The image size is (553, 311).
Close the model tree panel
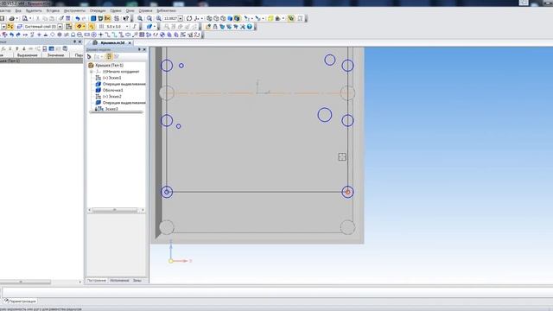[x=144, y=49]
